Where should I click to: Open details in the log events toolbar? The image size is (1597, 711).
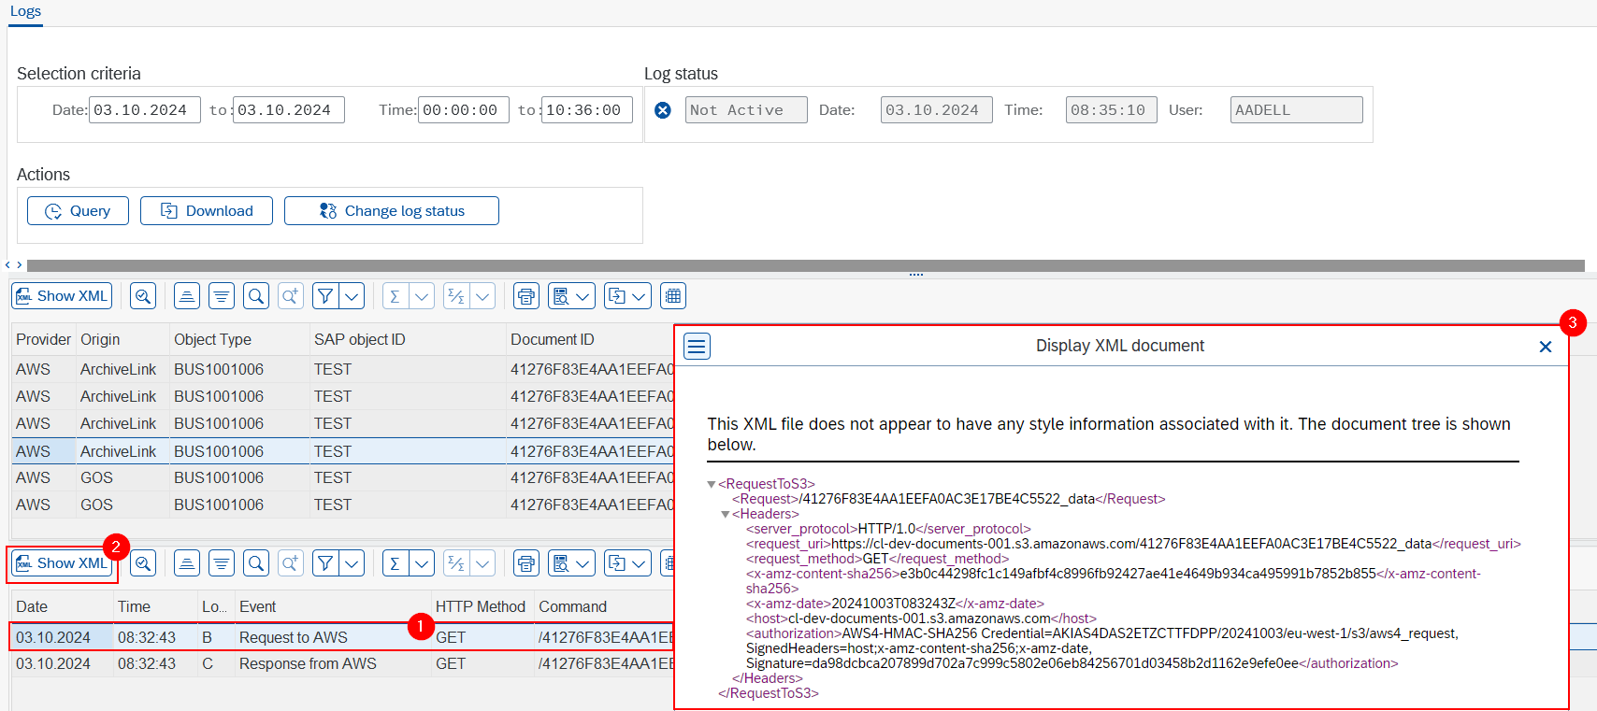click(143, 563)
